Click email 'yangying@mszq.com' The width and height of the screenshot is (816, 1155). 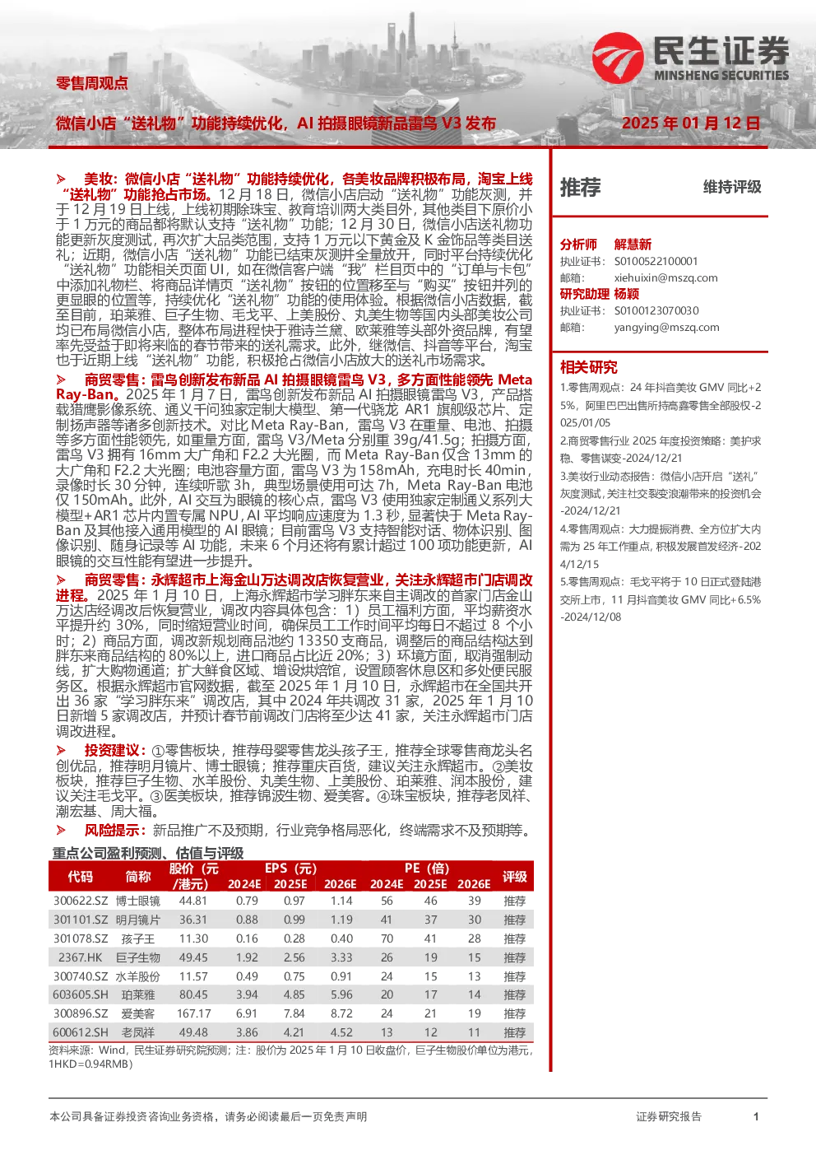coord(666,327)
